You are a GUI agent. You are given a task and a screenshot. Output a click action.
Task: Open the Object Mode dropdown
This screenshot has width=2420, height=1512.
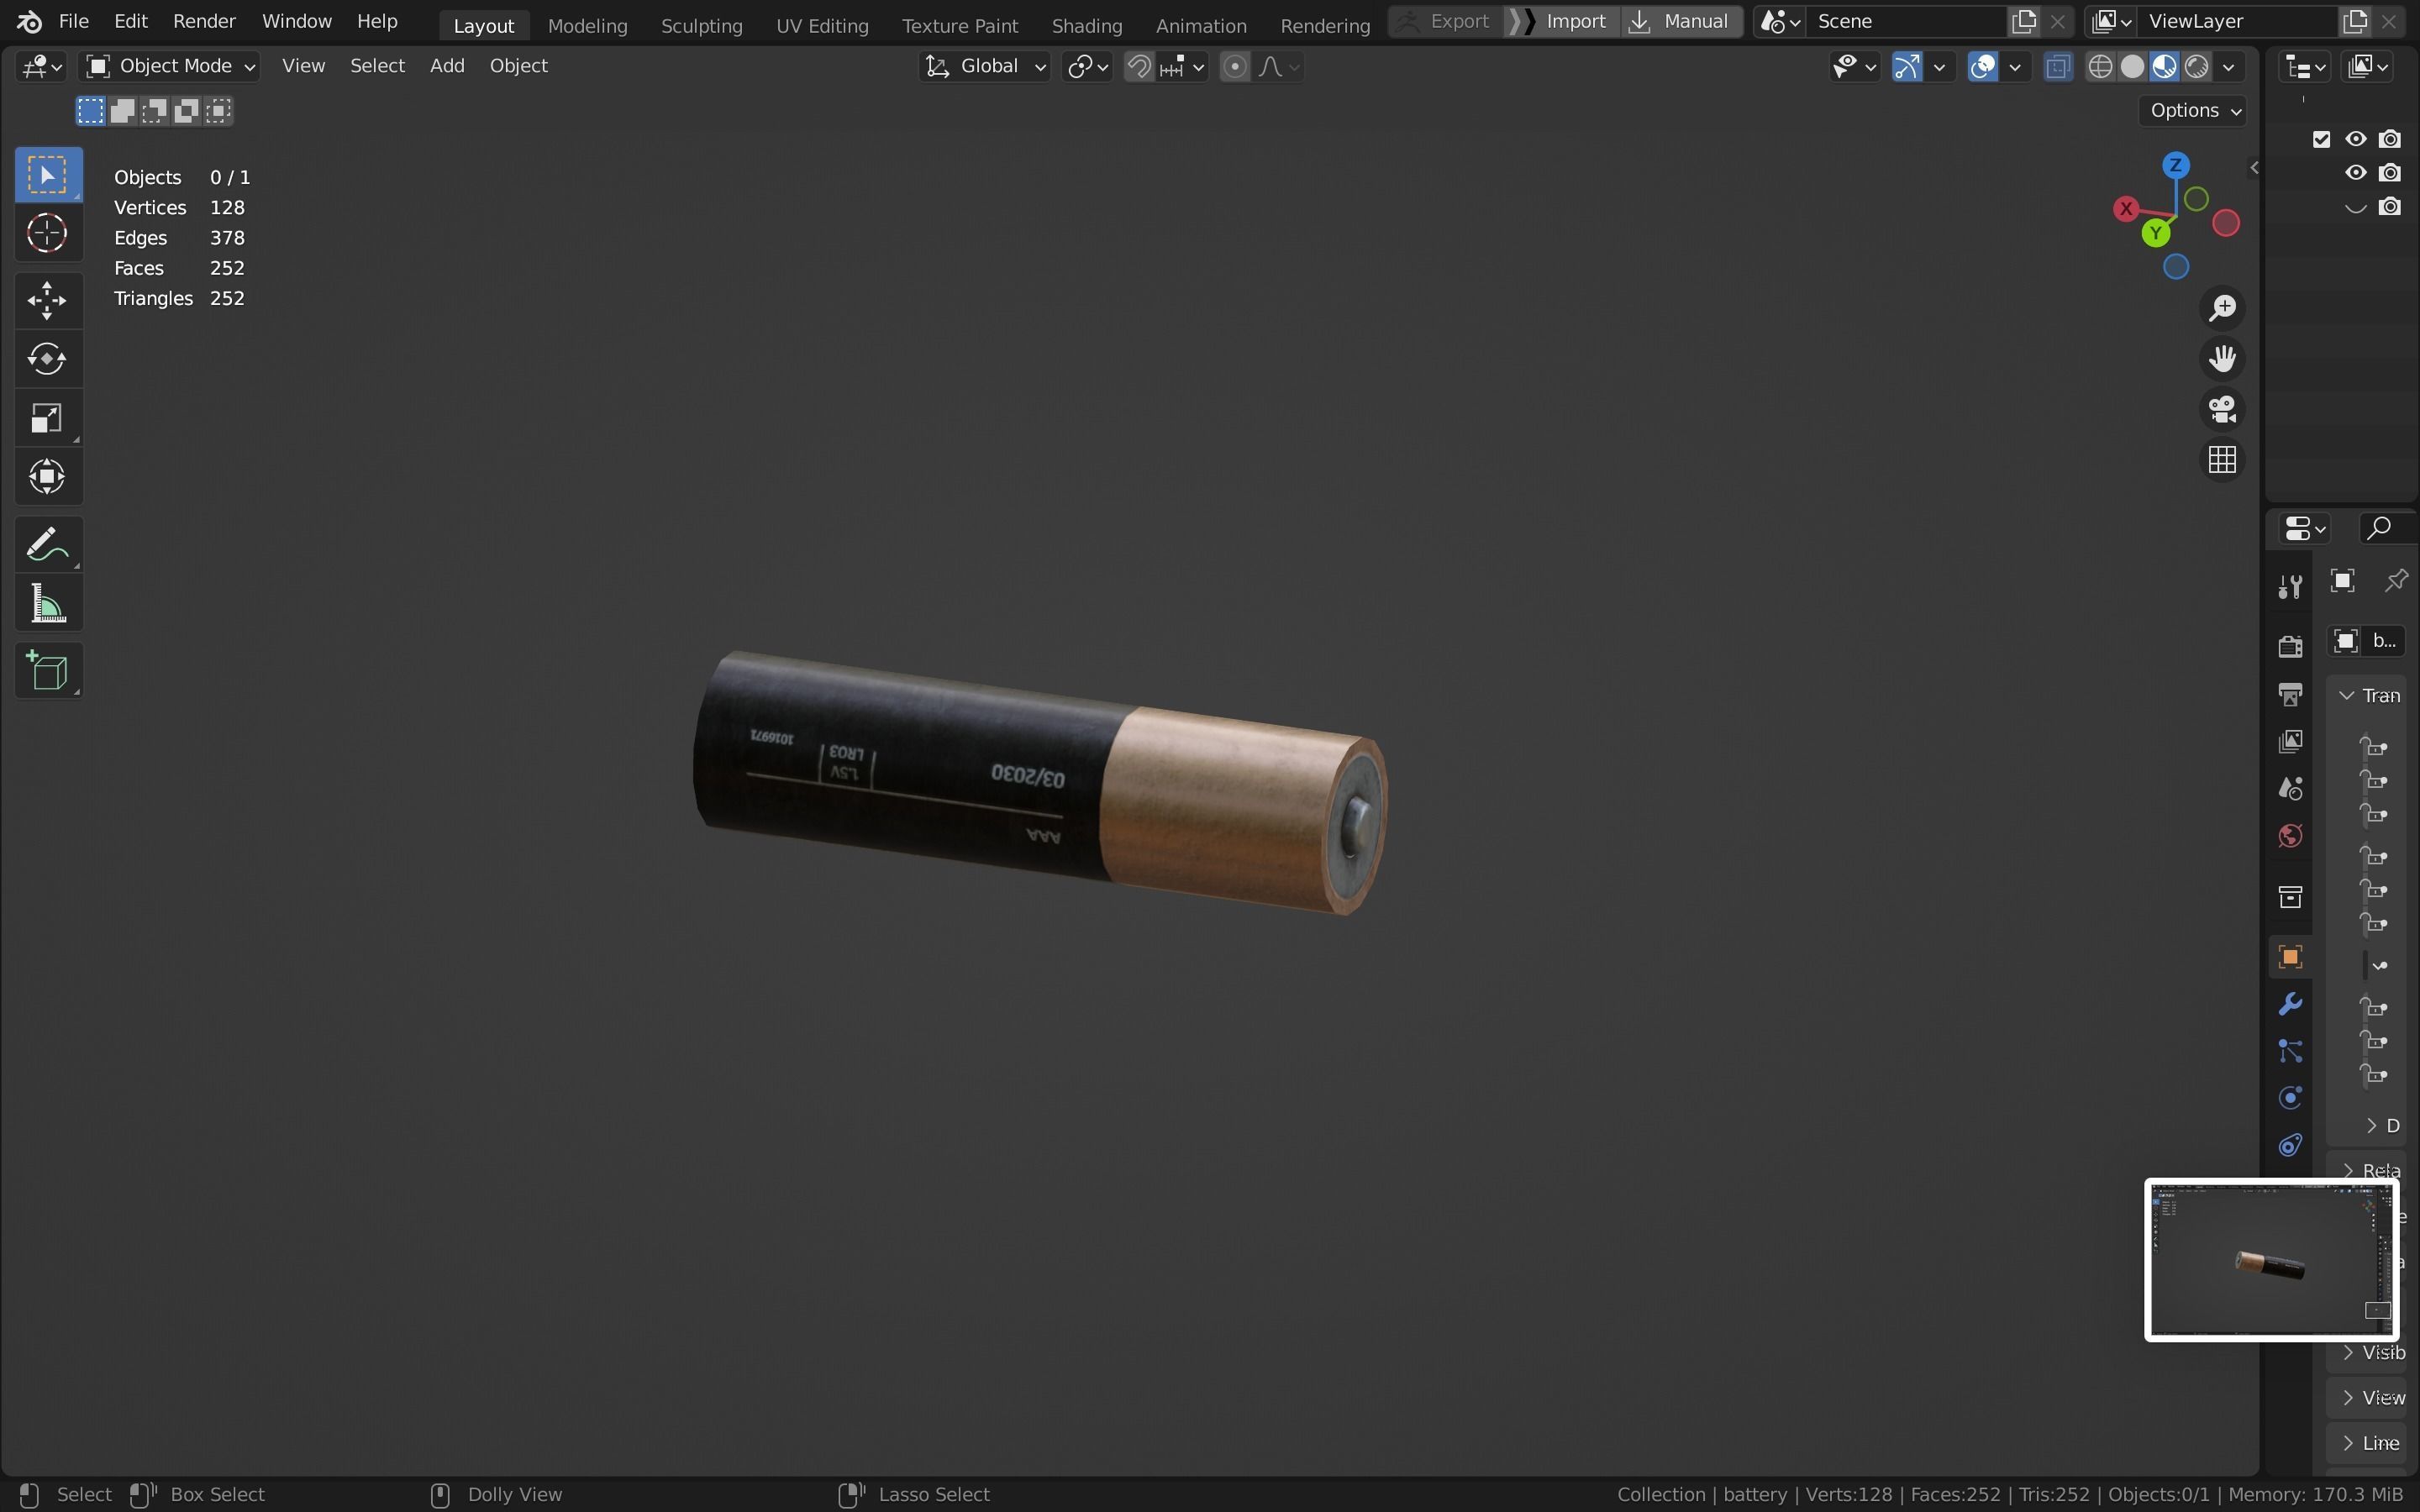pos(170,67)
